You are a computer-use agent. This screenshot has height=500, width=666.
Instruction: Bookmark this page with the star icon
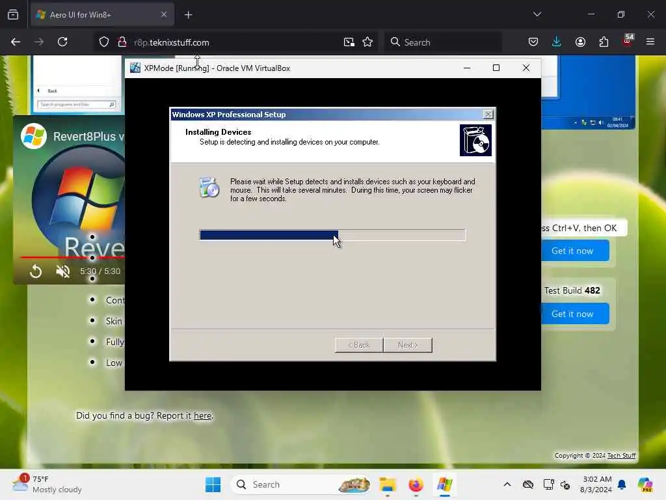tap(367, 42)
